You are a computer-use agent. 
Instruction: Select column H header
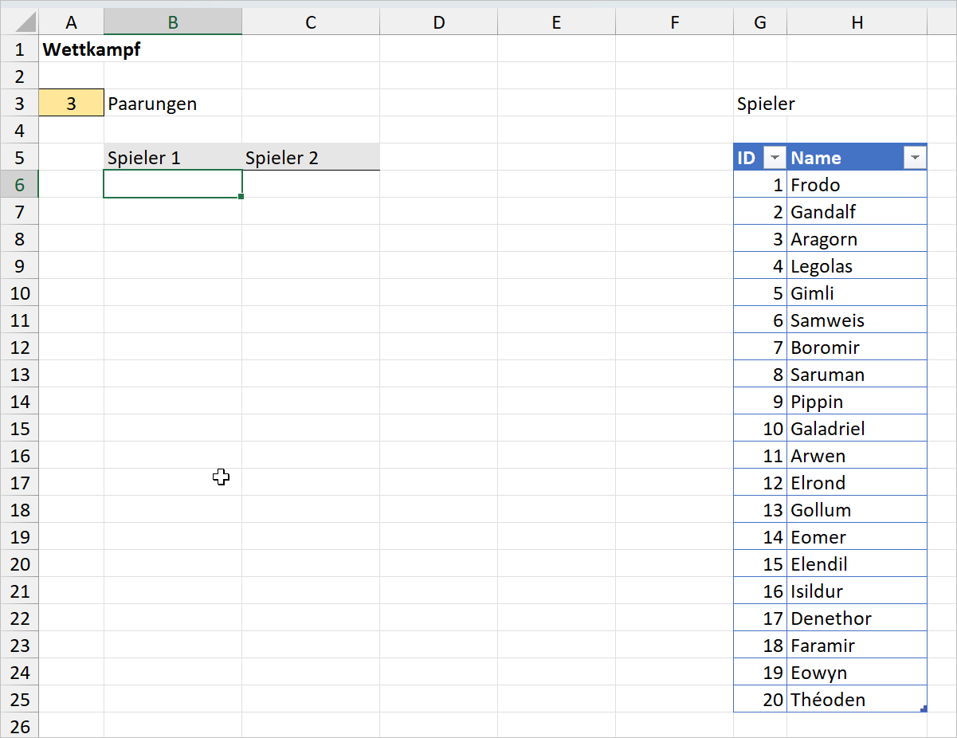(857, 22)
